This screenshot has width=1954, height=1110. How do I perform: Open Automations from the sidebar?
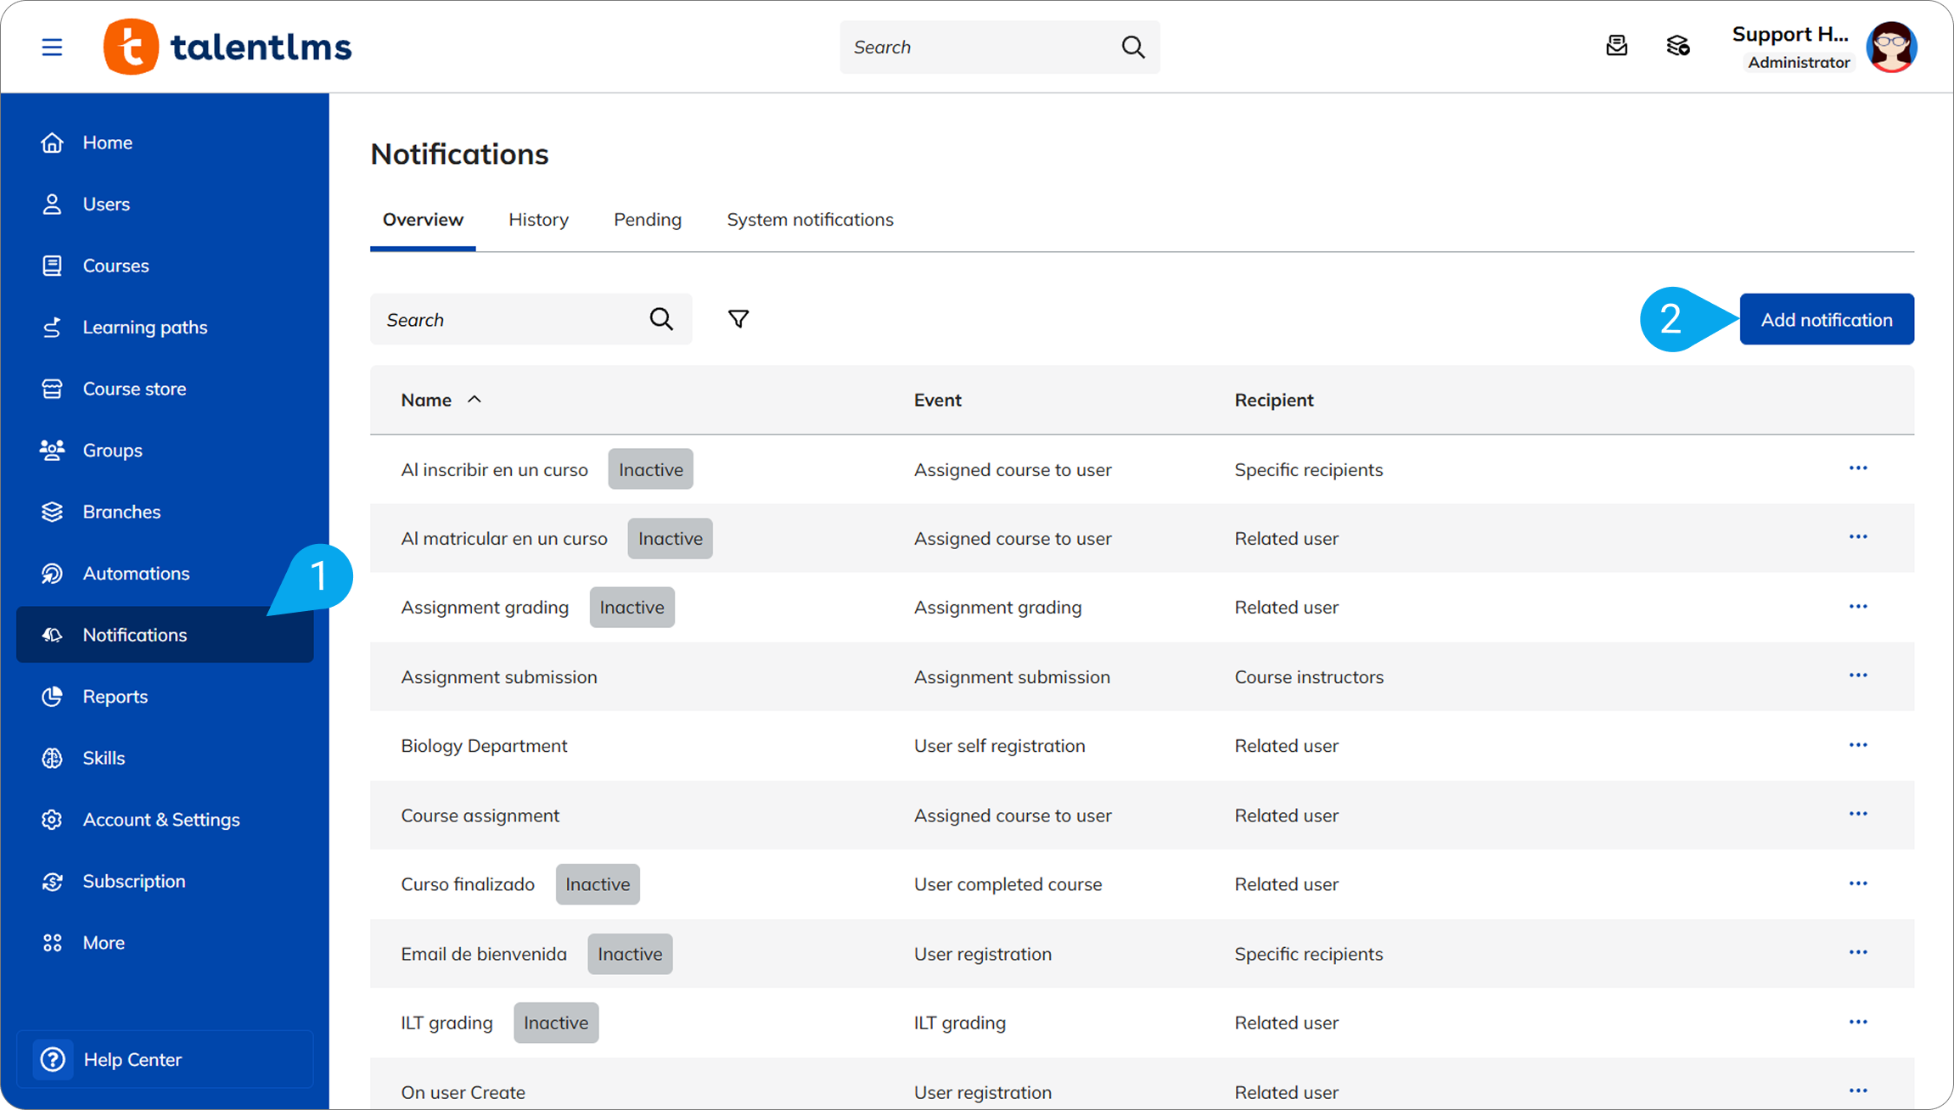(x=136, y=574)
